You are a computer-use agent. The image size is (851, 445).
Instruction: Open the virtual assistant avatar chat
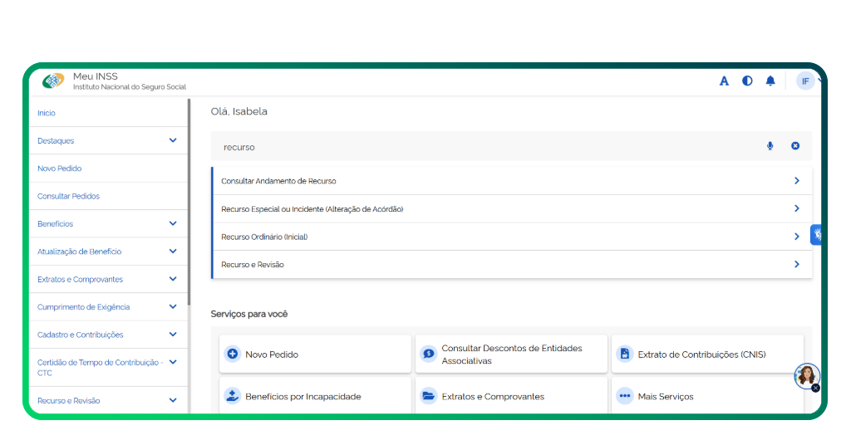click(806, 375)
